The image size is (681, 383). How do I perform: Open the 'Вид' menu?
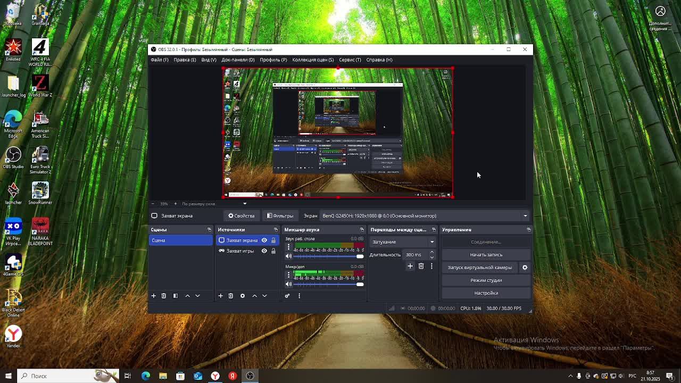pyautogui.click(x=209, y=60)
